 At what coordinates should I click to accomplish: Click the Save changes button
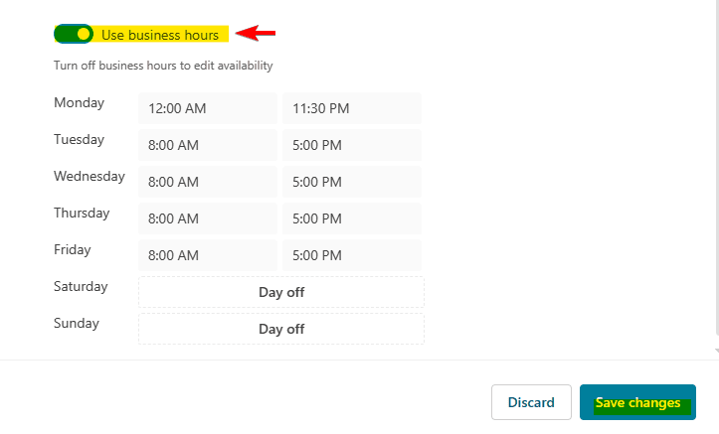pos(637,402)
